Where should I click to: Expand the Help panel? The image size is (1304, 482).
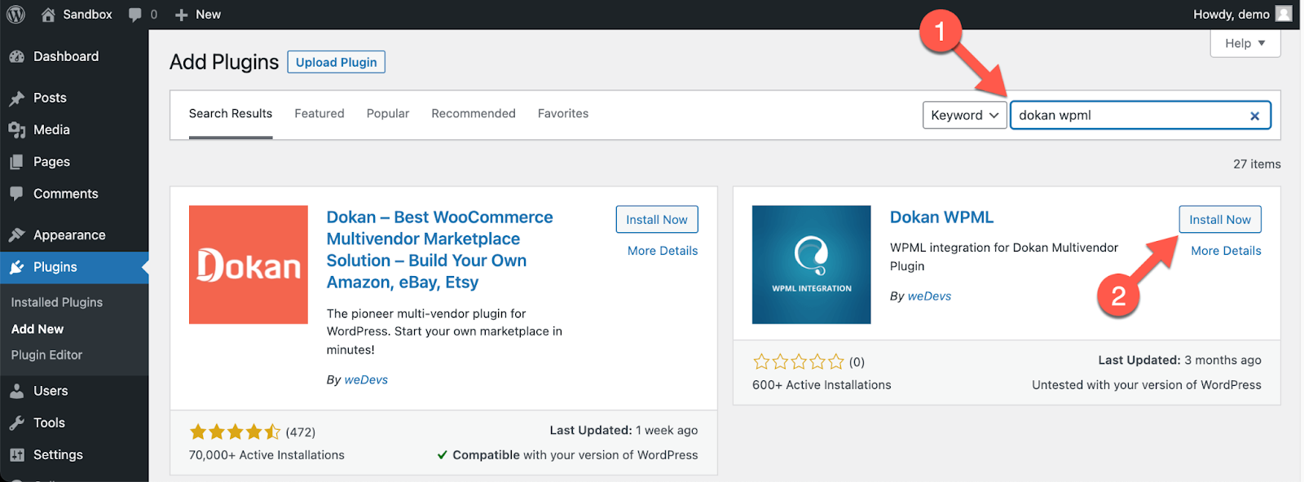coord(1245,43)
